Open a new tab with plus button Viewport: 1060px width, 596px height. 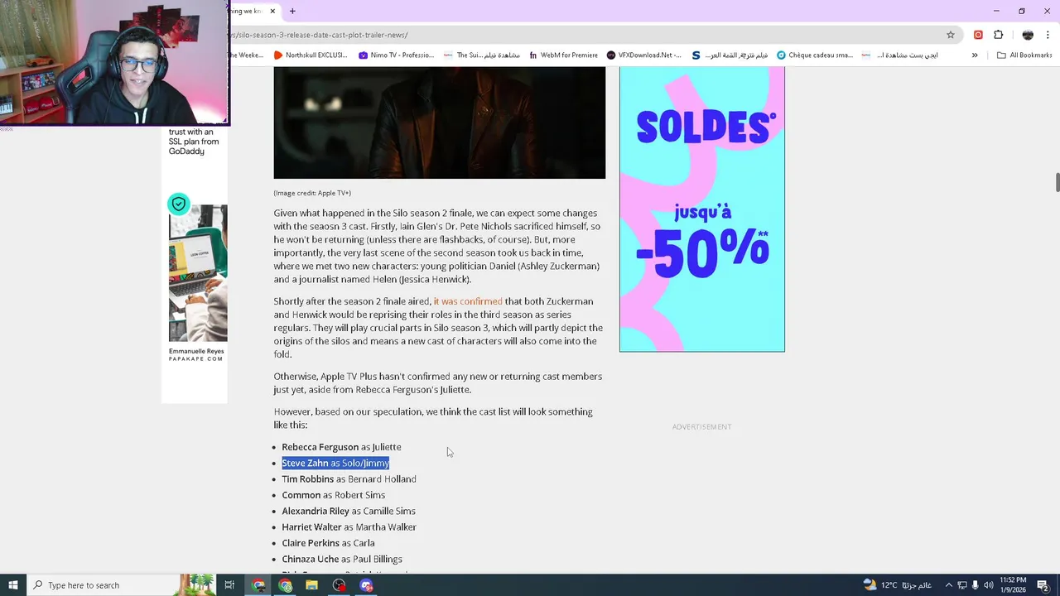click(292, 11)
